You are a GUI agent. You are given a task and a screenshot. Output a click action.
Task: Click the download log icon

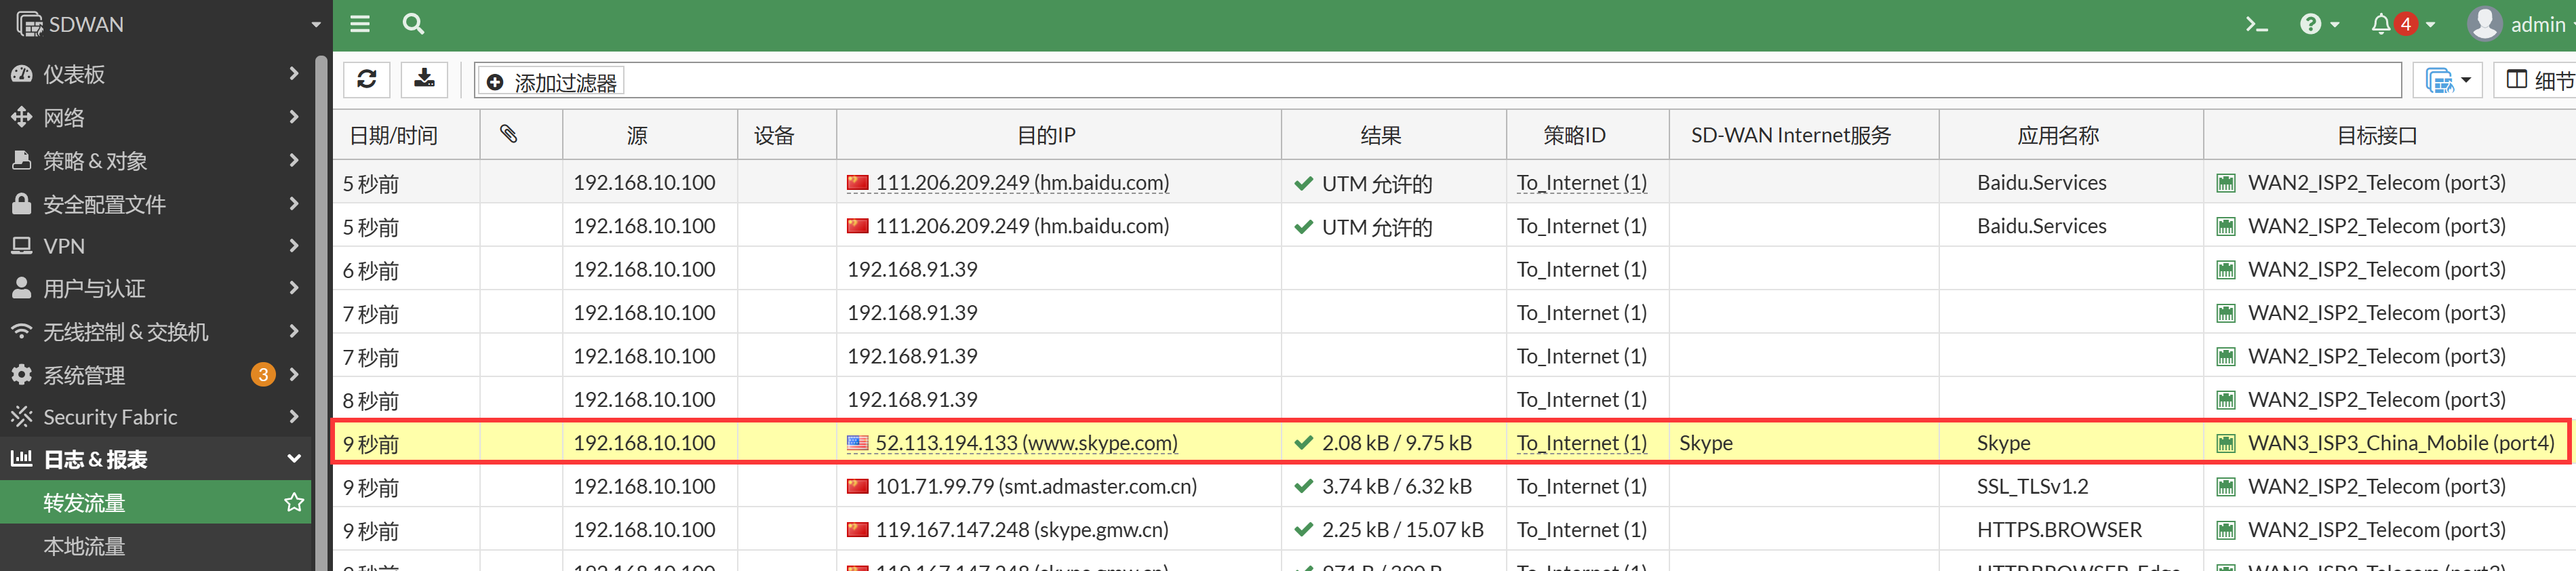pyautogui.click(x=424, y=80)
